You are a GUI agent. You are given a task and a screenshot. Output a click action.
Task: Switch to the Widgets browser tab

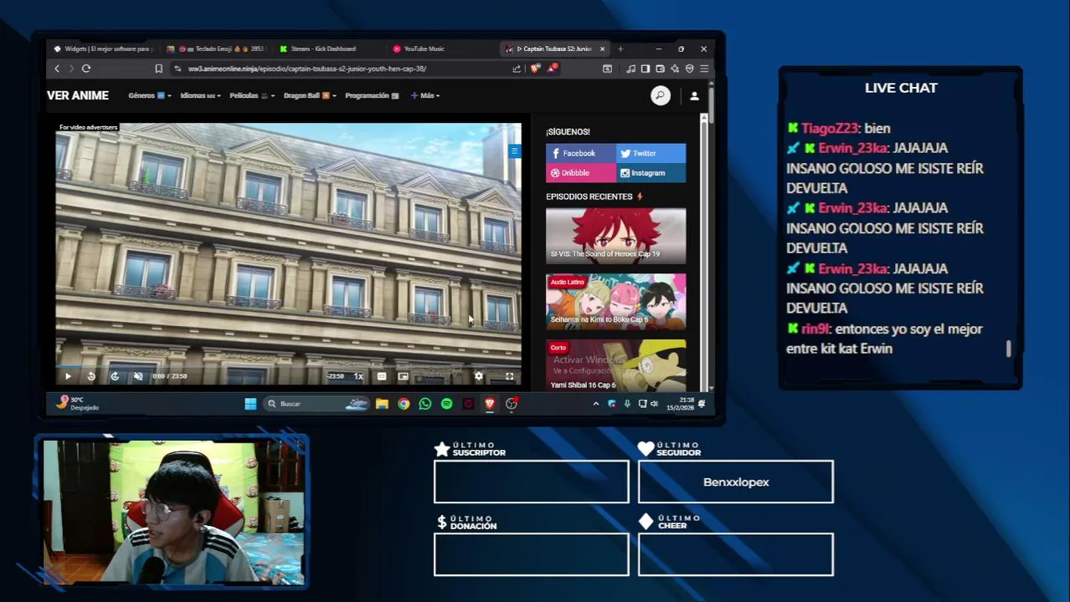tap(102, 48)
